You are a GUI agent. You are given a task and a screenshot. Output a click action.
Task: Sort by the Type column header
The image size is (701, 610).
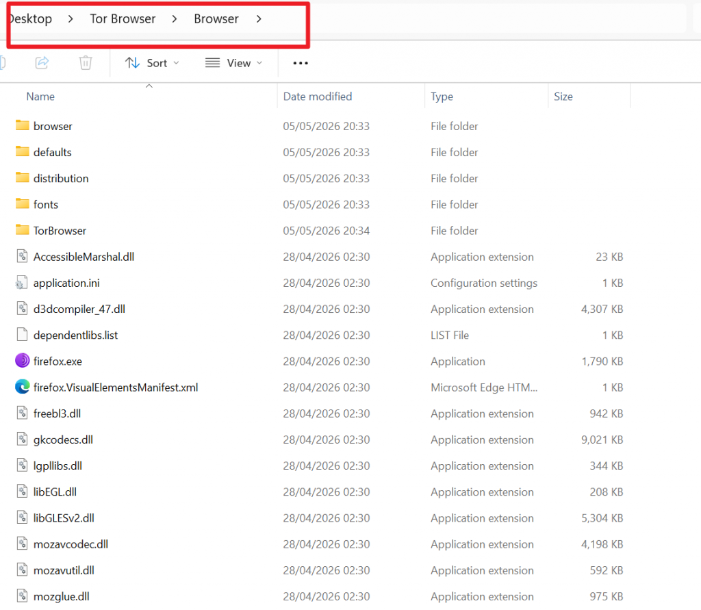(442, 97)
